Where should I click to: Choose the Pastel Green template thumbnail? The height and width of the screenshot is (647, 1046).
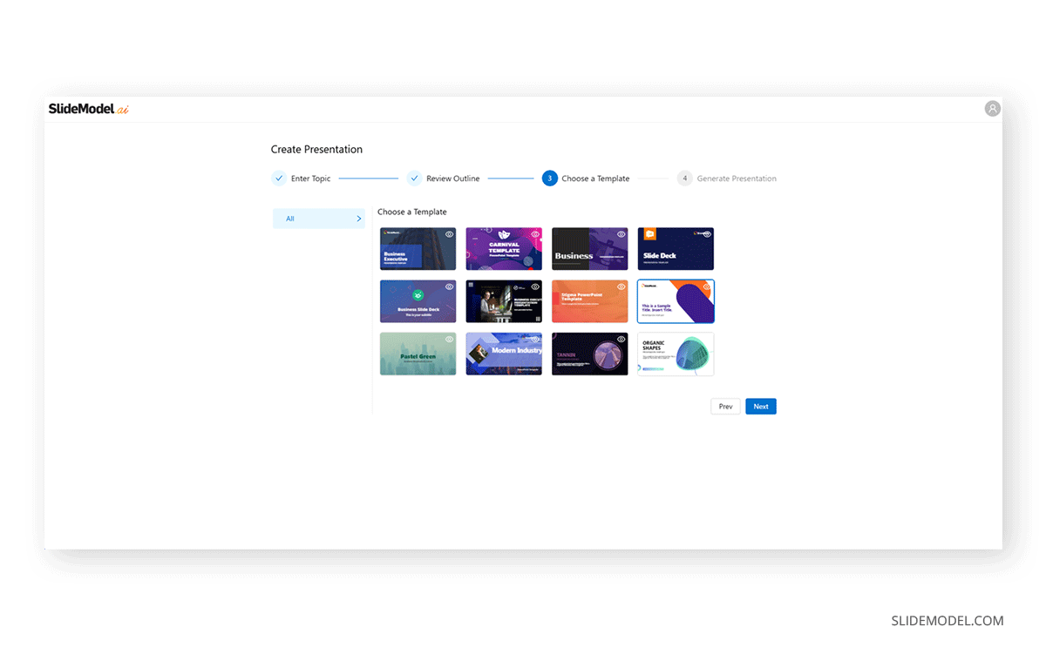click(418, 354)
